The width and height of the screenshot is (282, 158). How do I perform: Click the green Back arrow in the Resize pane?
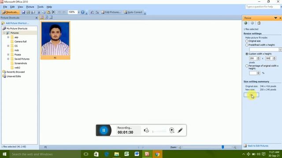[x=246, y=23]
